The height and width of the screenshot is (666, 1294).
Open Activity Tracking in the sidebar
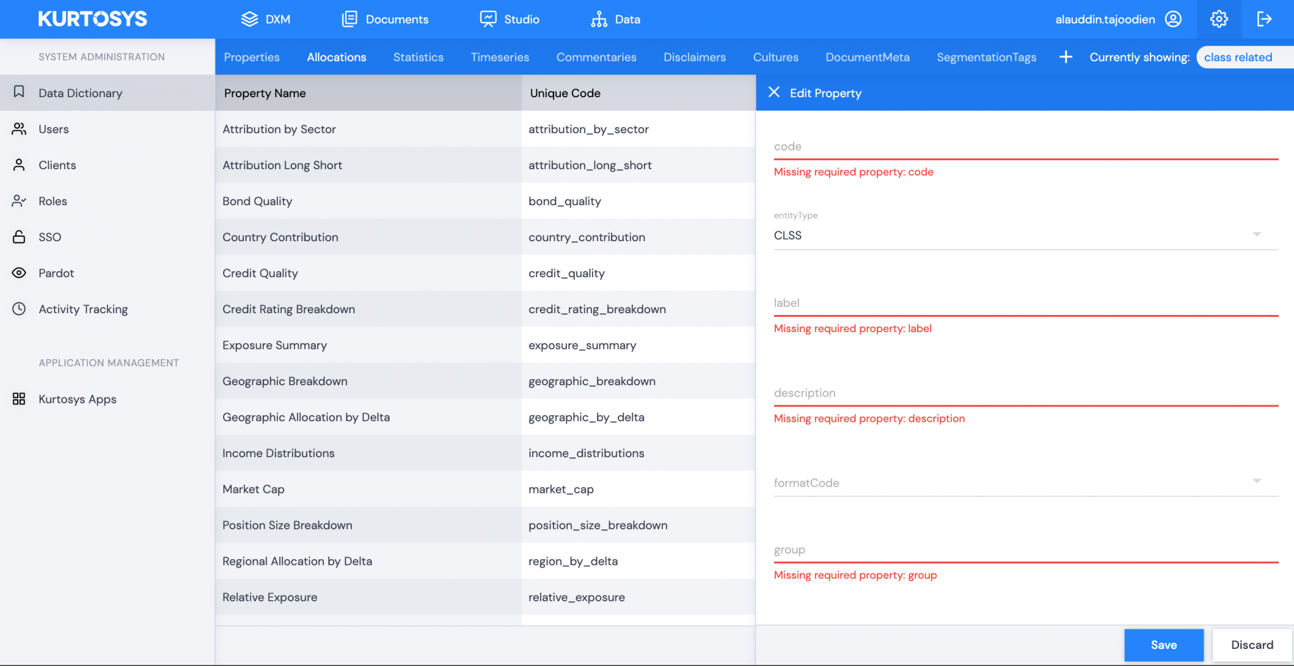pos(82,309)
